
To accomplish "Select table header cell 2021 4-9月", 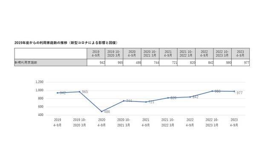I will point(168,54).
